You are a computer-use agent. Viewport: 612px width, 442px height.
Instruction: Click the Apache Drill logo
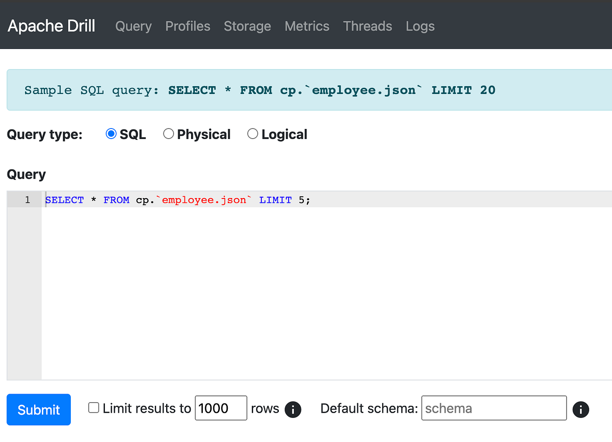tap(51, 25)
